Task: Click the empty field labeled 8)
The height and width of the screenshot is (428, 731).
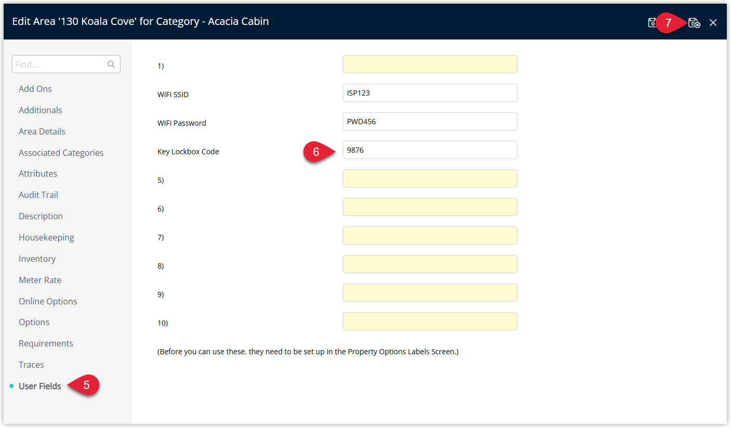Action: 430,264
